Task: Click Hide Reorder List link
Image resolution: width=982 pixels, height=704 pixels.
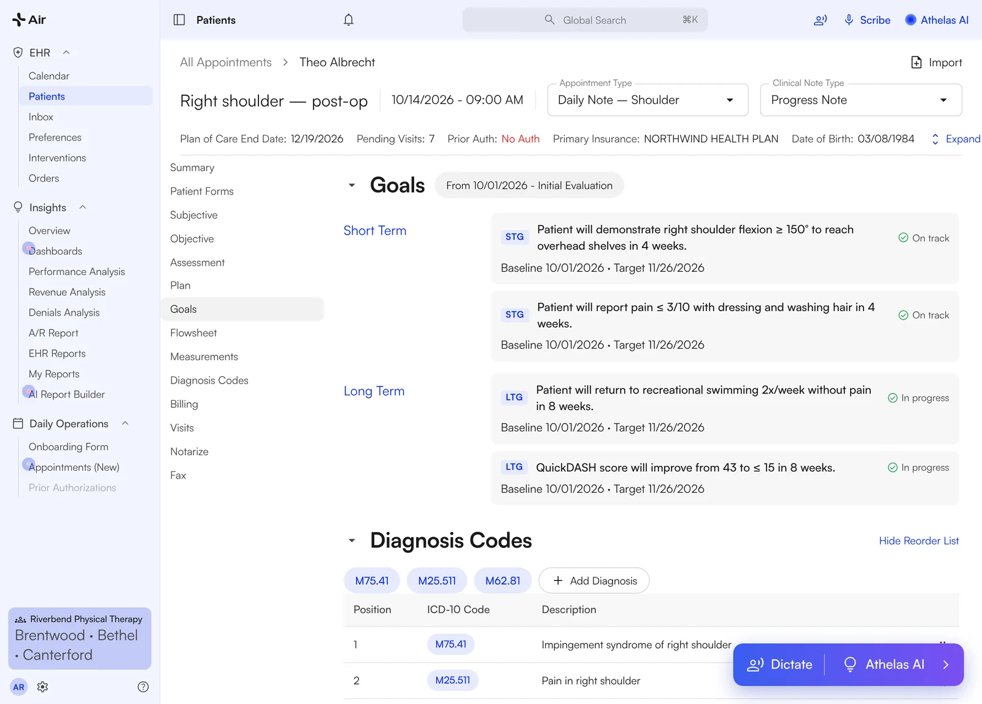Action: point(919,541)
